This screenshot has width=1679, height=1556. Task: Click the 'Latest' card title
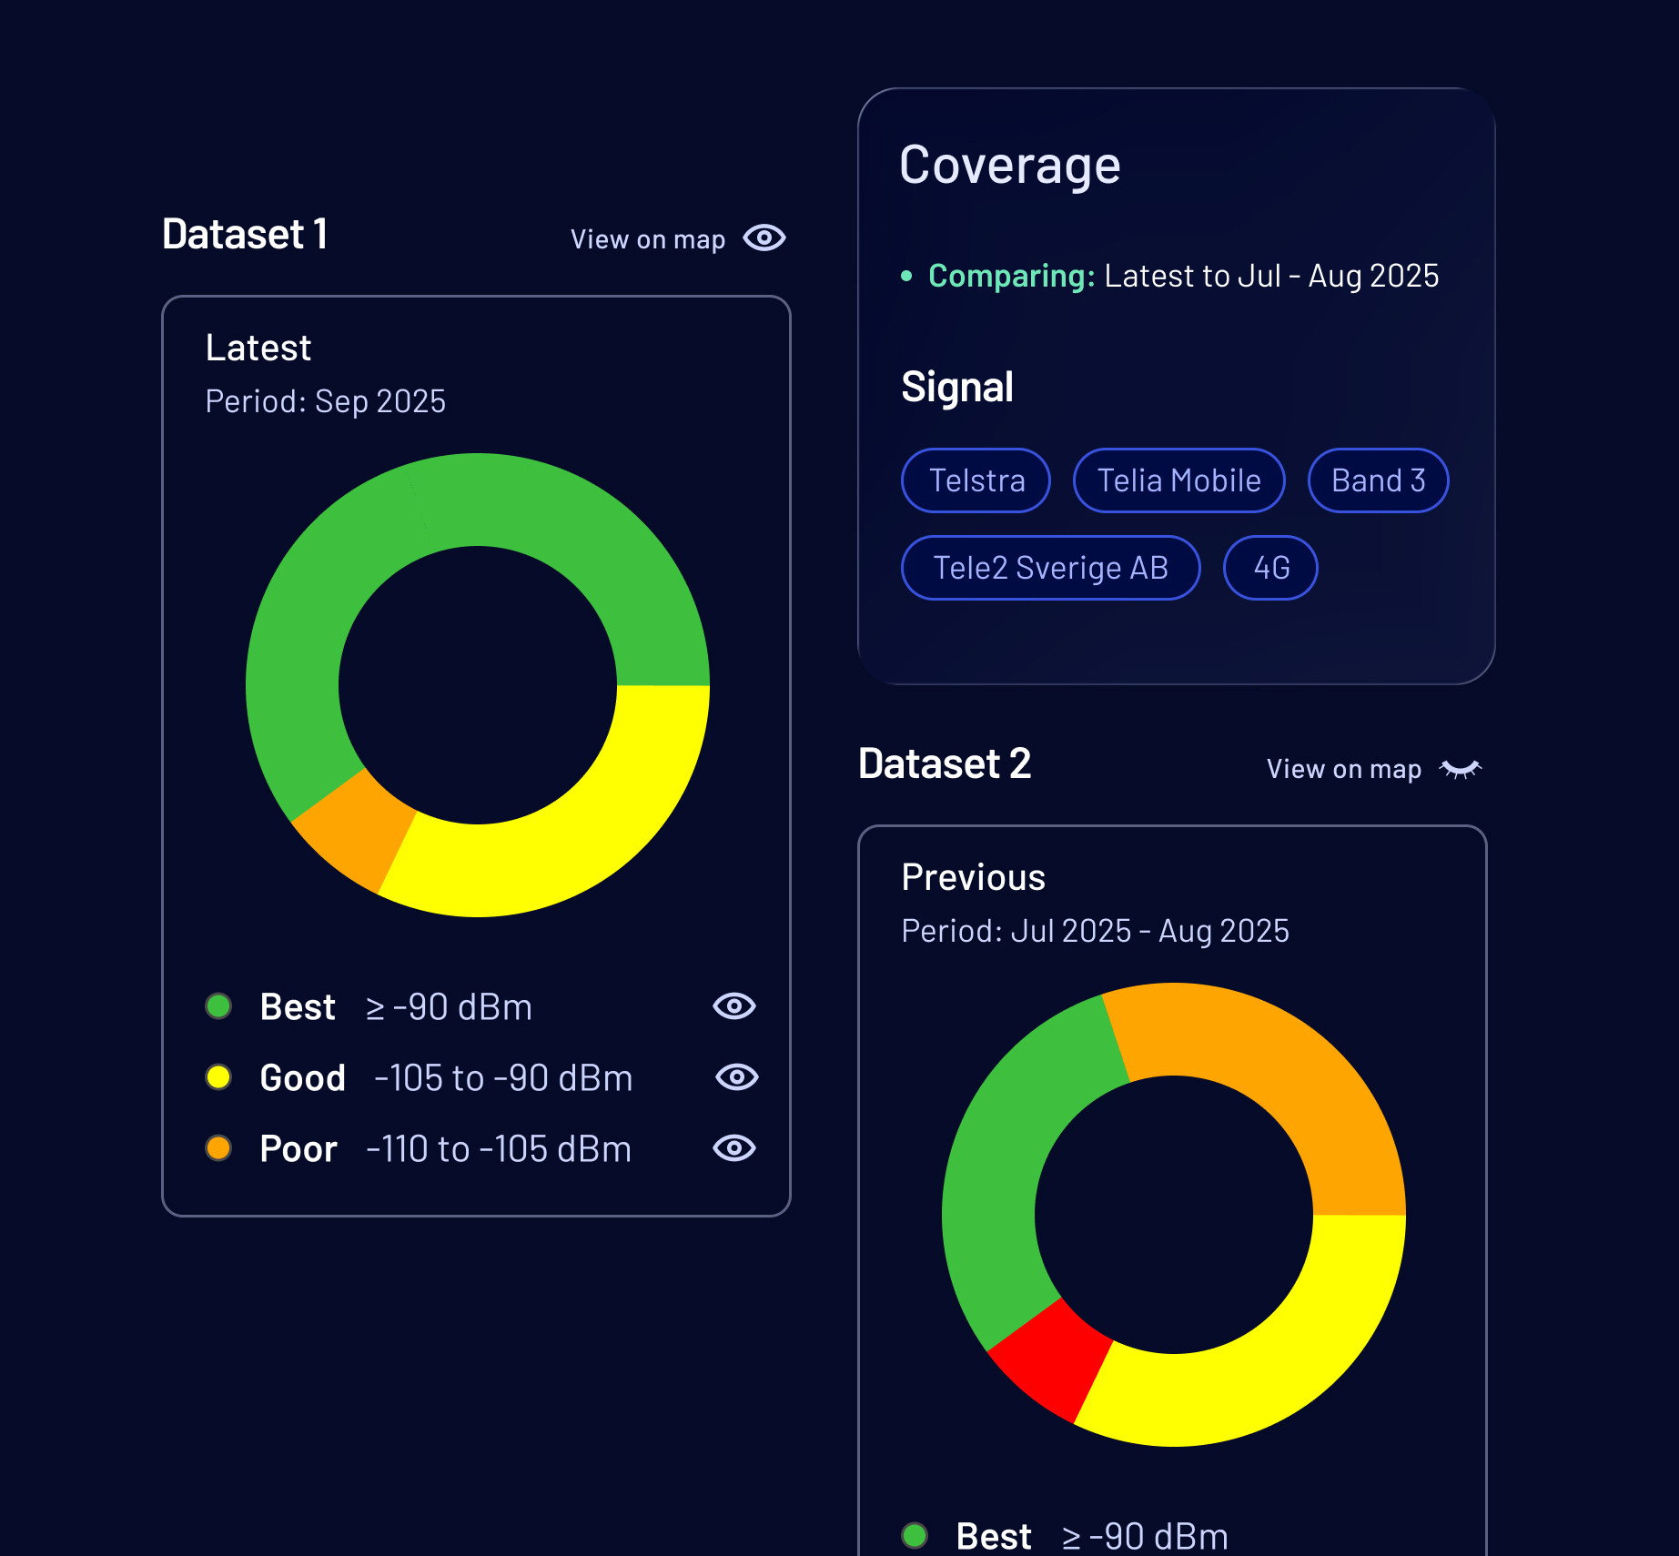click(x=258, y=348)
